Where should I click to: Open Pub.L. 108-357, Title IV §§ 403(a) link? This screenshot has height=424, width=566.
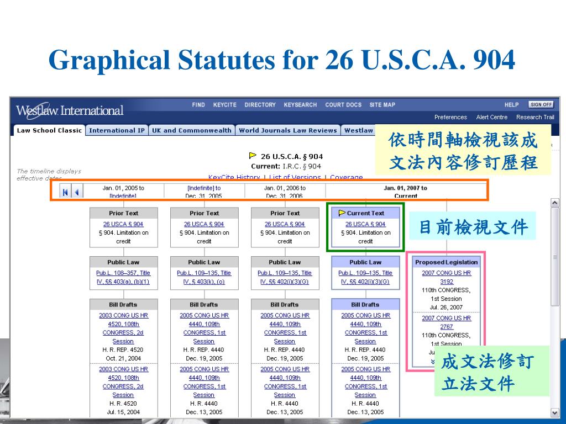point(123,277)
